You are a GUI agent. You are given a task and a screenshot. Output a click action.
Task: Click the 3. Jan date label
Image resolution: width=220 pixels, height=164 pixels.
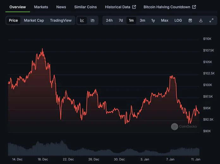pyautogui.click(x=145, y=159)
